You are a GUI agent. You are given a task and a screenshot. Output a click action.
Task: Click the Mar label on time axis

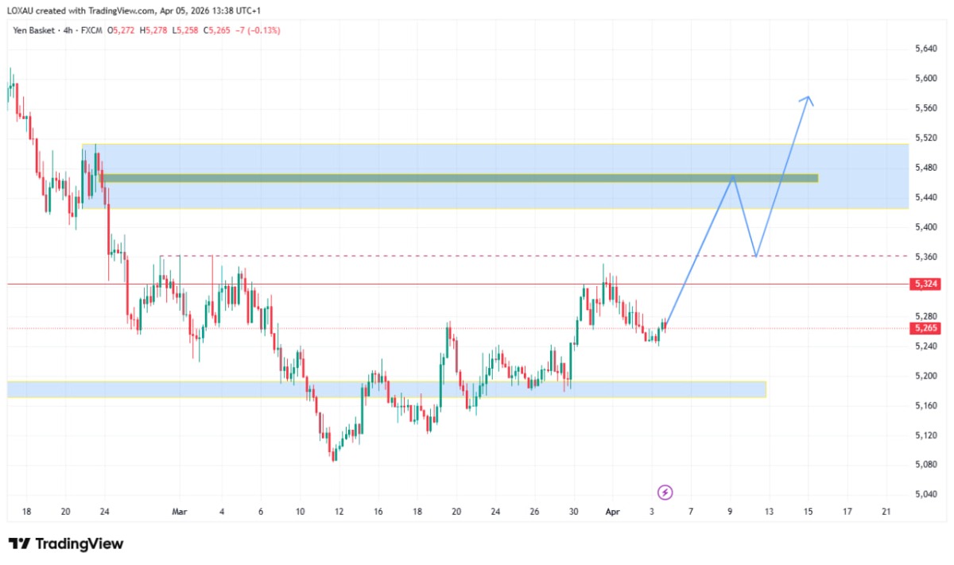click(180, 513)
